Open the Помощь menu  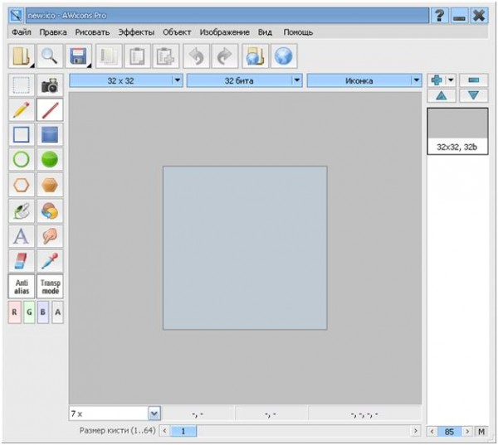point(298,32)
